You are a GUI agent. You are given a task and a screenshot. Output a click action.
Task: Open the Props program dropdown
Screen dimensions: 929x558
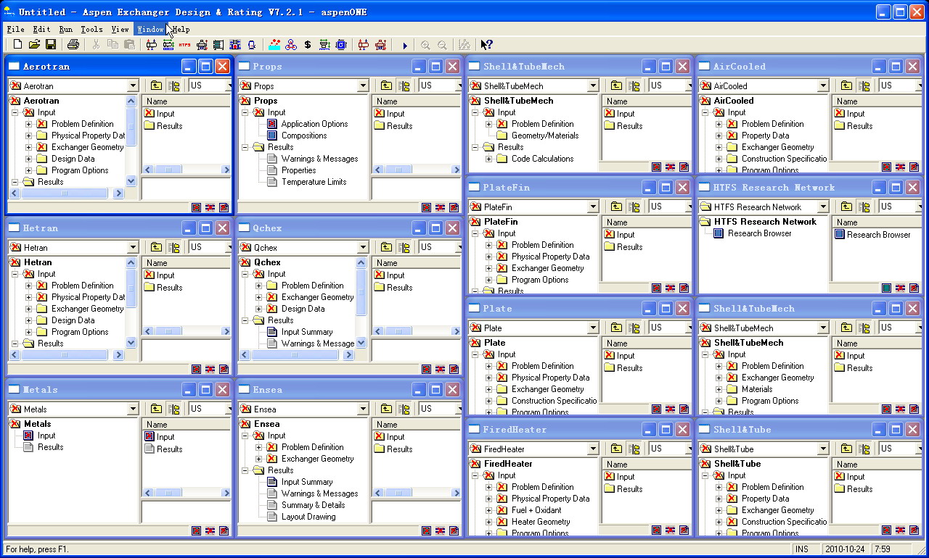tap(363, 86)
